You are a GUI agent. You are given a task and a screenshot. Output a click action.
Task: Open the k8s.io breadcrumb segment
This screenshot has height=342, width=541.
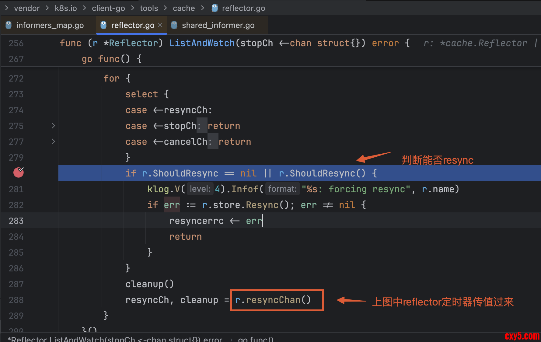pyautogui.click(x=66, y=8)
